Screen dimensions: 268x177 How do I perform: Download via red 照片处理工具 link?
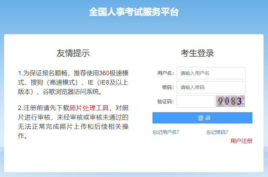(x=89, y=108)
